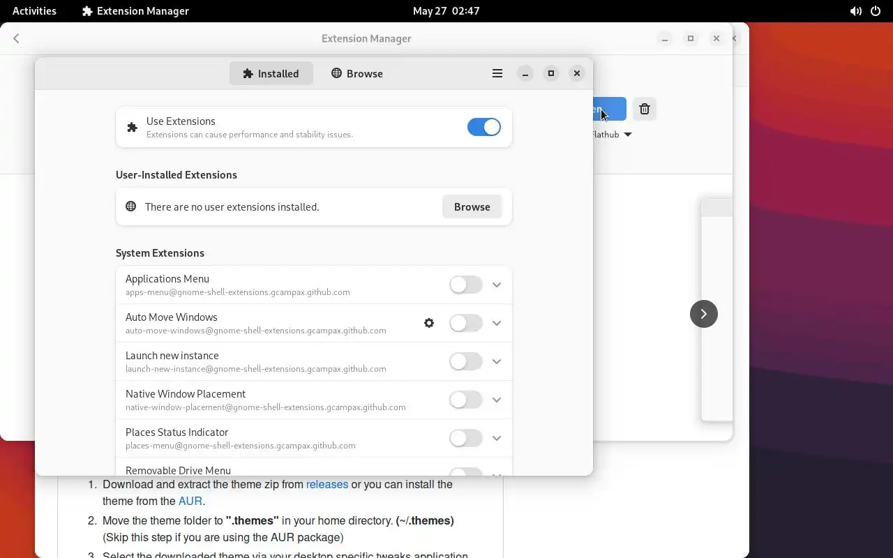Open Auto Move Windows settings gear

(429, 323)
